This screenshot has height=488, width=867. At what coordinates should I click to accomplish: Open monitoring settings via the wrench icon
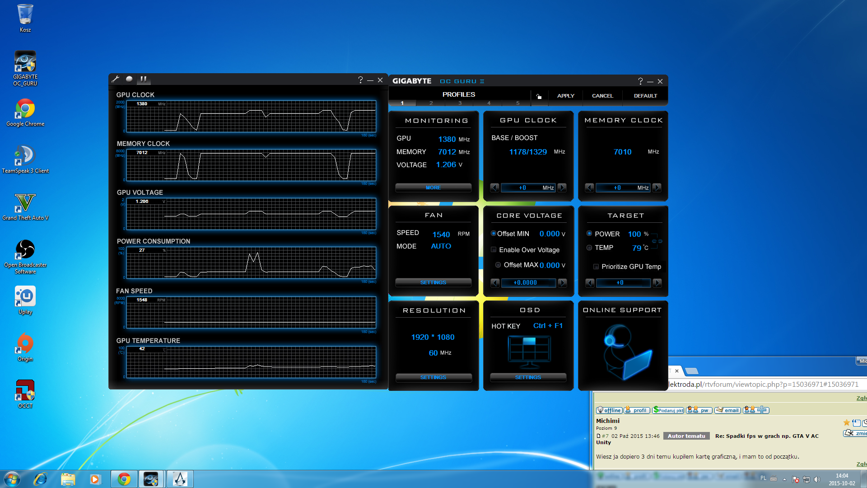[116, 79]
